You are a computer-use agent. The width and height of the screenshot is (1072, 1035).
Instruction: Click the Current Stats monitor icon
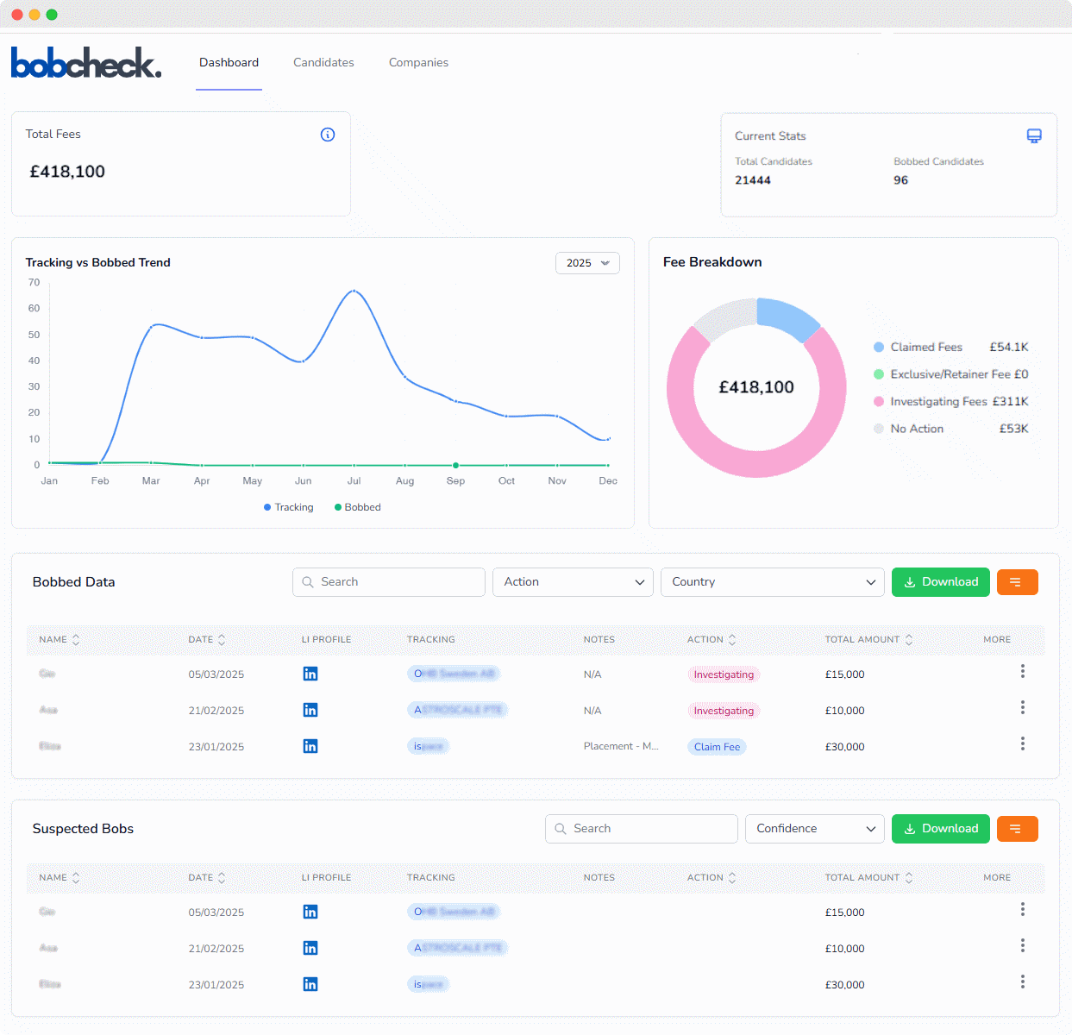point(1034,136)
